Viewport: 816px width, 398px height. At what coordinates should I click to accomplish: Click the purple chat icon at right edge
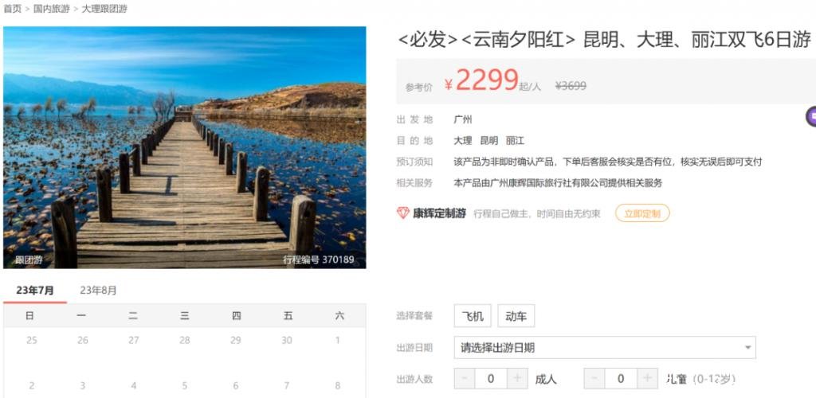(x=810, y=116)
